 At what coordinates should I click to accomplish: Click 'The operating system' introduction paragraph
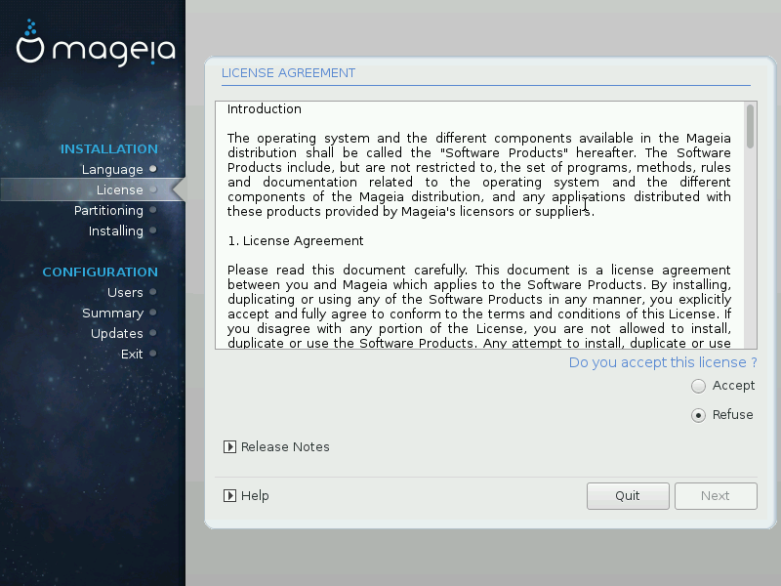tap(479, 175)
